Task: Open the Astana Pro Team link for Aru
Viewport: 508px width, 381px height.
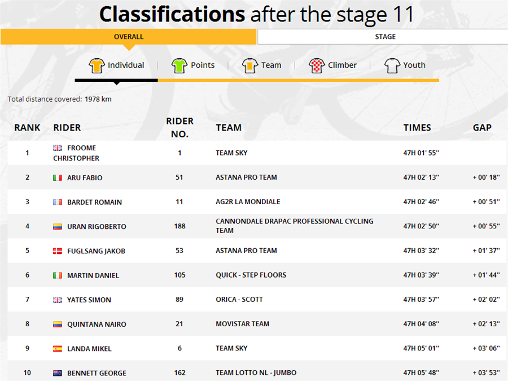Action: 246,177
